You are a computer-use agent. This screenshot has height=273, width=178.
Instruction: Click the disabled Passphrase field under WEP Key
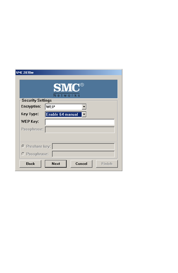tap(80, 130)
